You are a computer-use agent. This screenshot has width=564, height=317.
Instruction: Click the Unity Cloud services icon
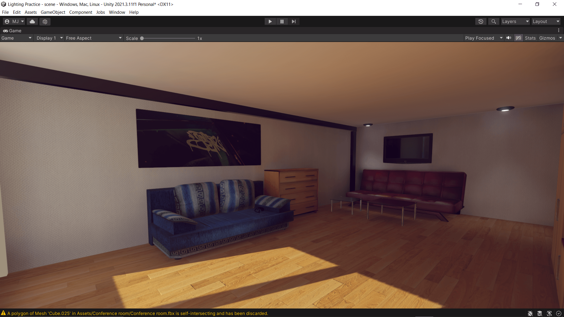click(x=32, y=21)
